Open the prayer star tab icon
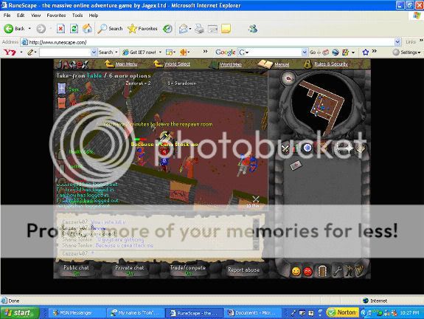The width and height of the screenshot is (424, 319). pyautogui.click(x=348, y=148)
